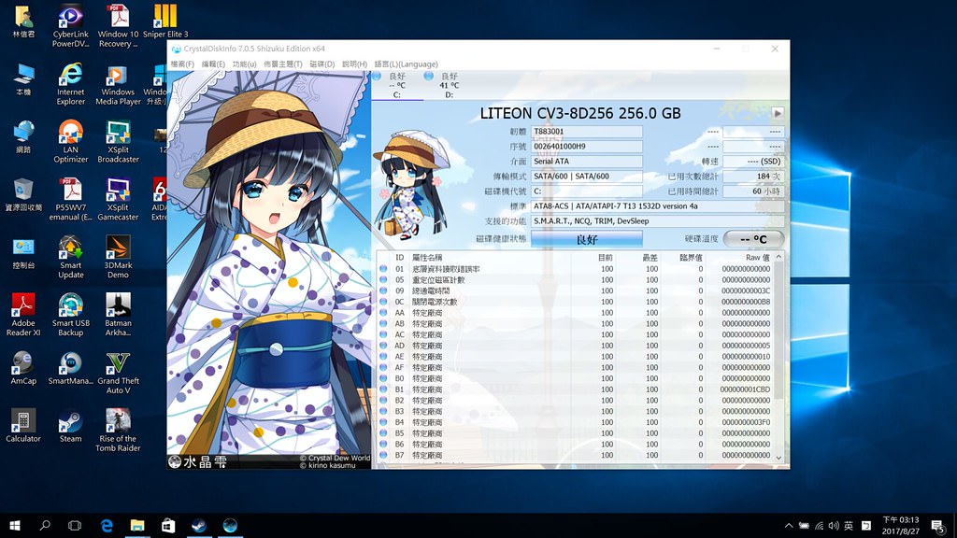Screen dimensions: 957x538
Task: Click the small Shizuku character image
Action: 412,184
